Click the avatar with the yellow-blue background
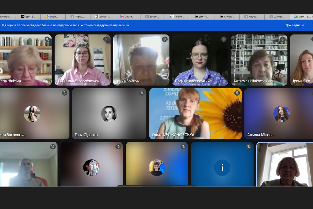313x209 pixels. [157, 168]
